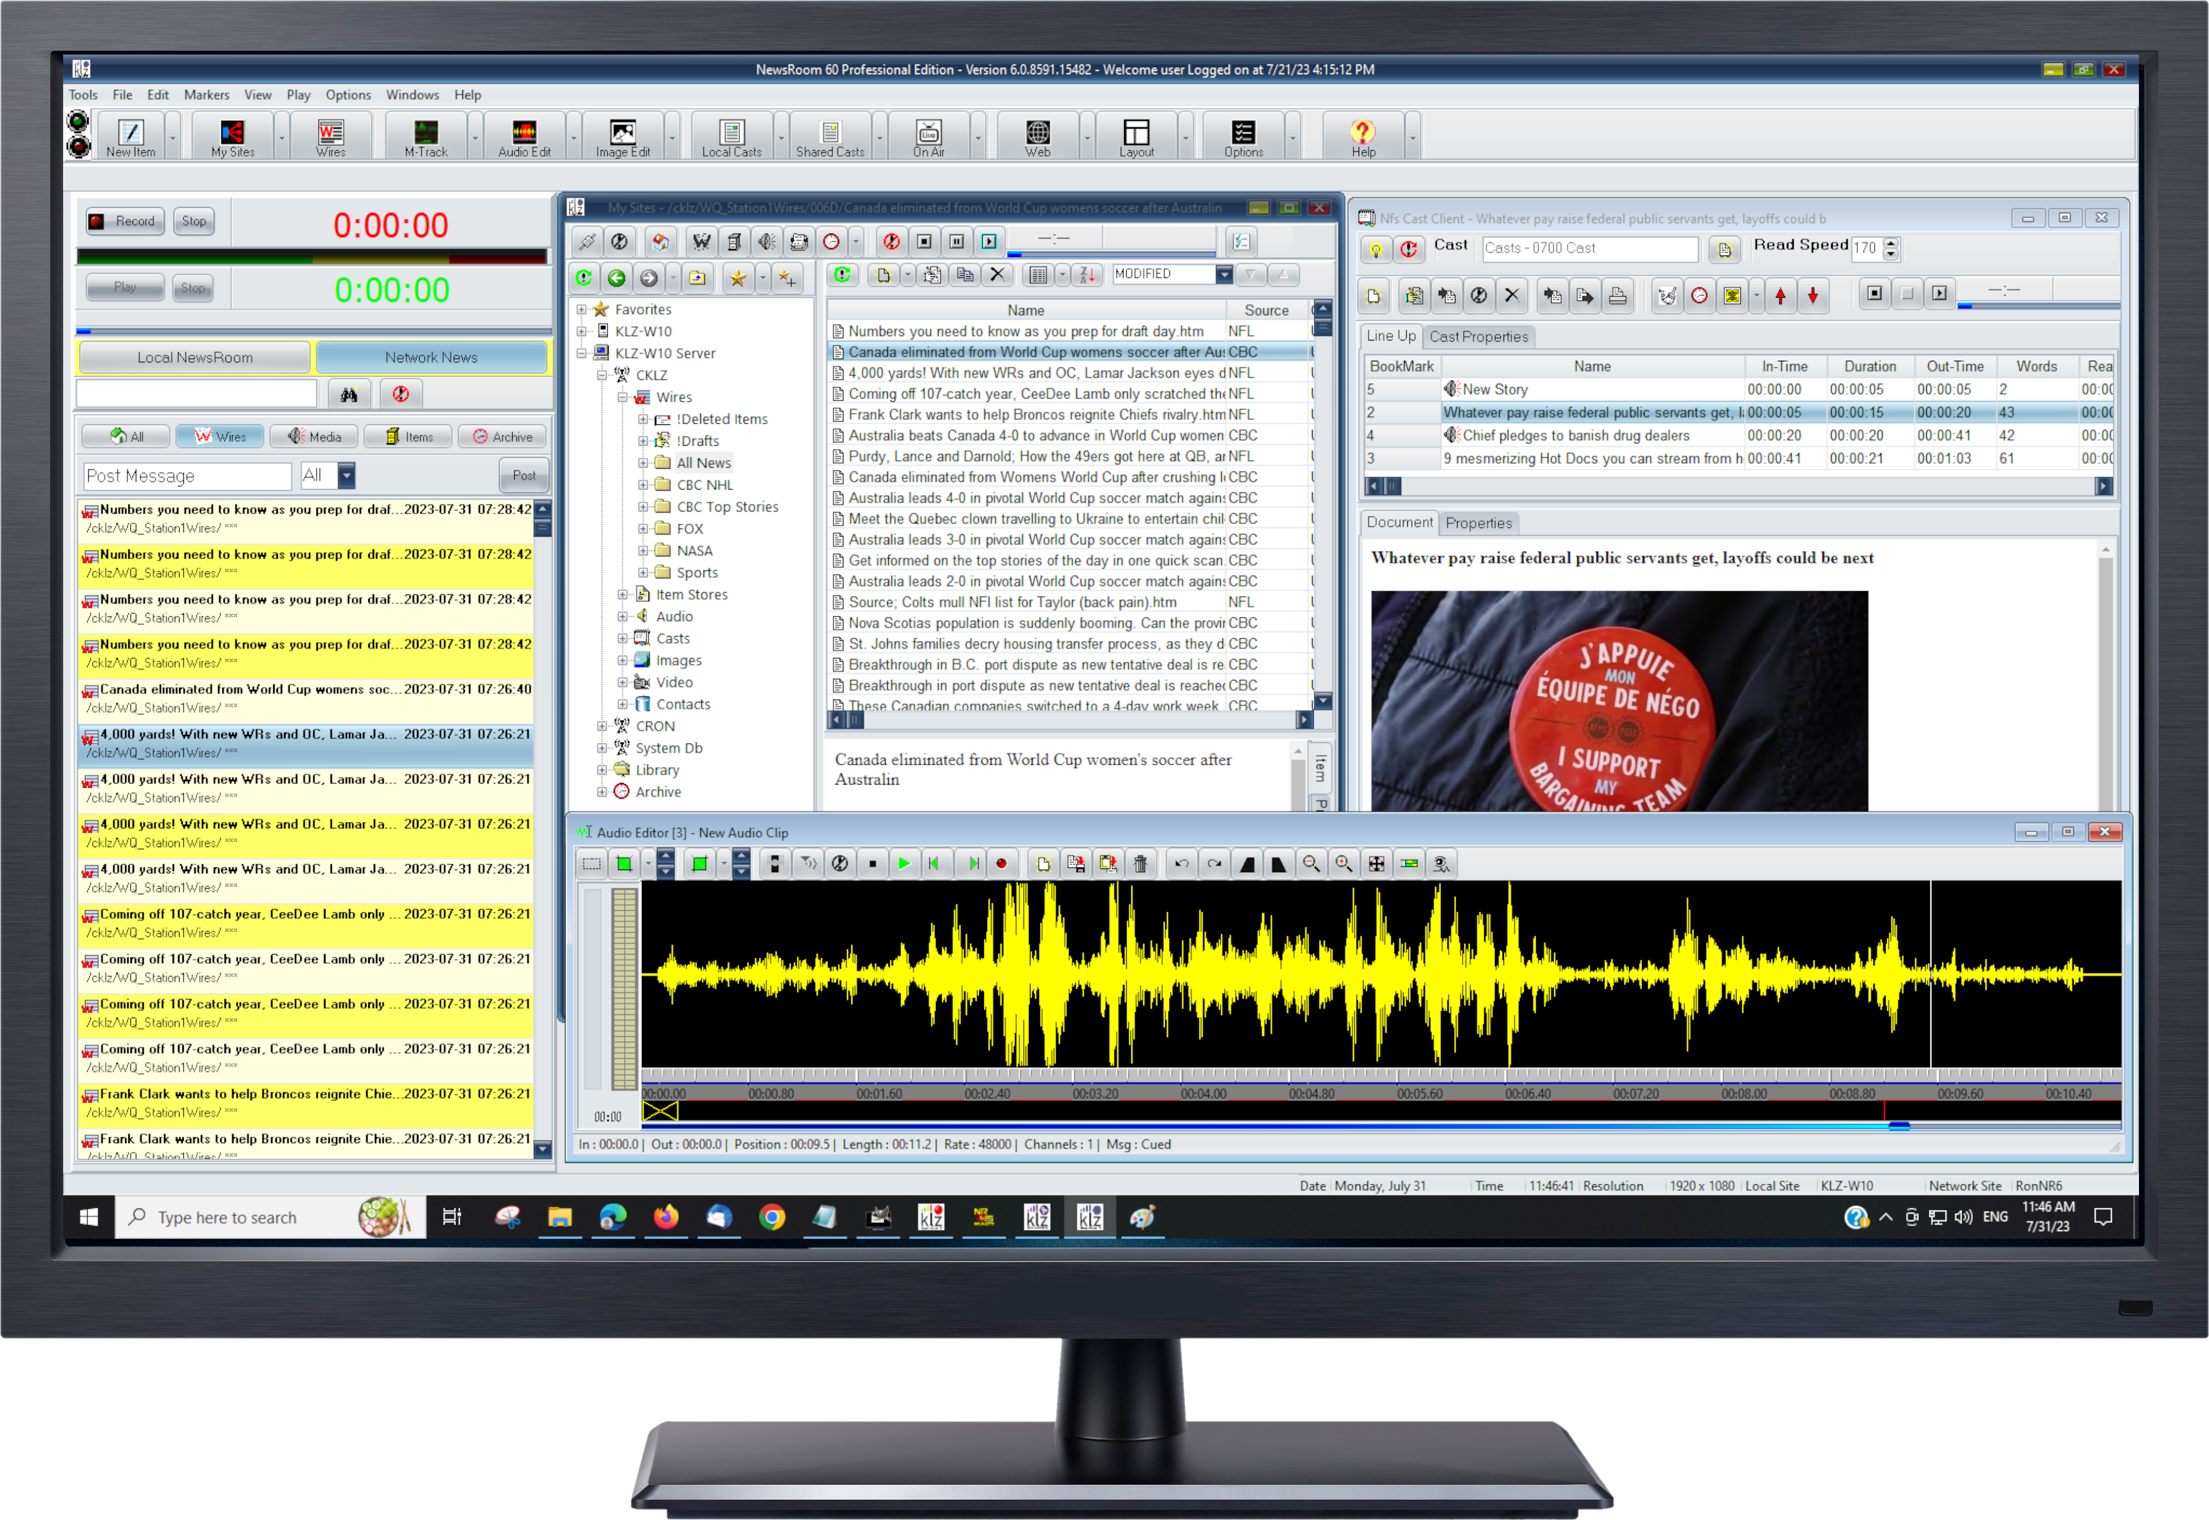Open the Markers menu
2209x1520 pixels.
(206, 94)
